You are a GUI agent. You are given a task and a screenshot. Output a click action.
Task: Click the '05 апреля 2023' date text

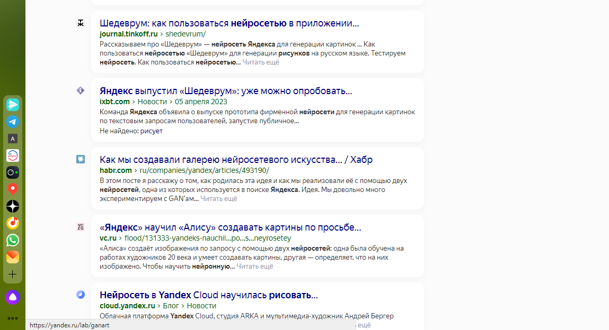coord(201,102)
